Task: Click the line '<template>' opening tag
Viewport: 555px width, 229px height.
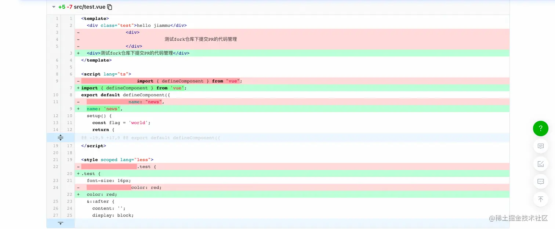Action: 292,19
